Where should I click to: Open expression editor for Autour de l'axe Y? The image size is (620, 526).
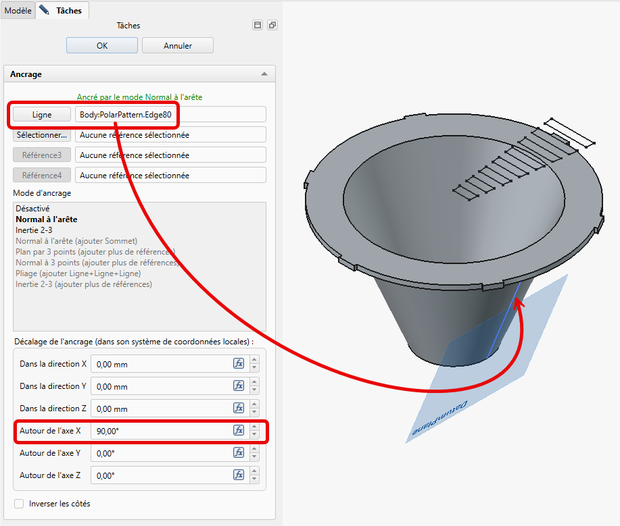239,453
